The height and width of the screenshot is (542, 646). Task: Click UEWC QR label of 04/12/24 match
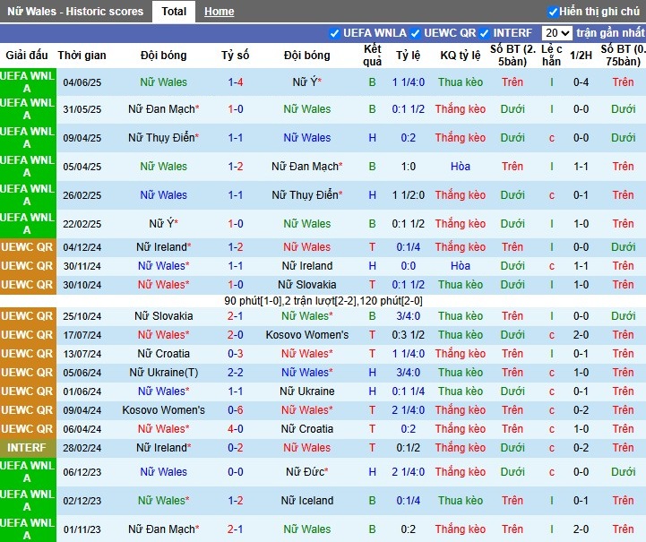[x=27, y=247]
